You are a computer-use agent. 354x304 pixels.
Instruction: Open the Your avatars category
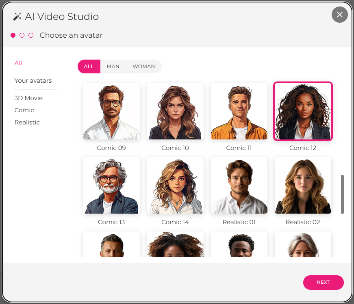(33, 81)
